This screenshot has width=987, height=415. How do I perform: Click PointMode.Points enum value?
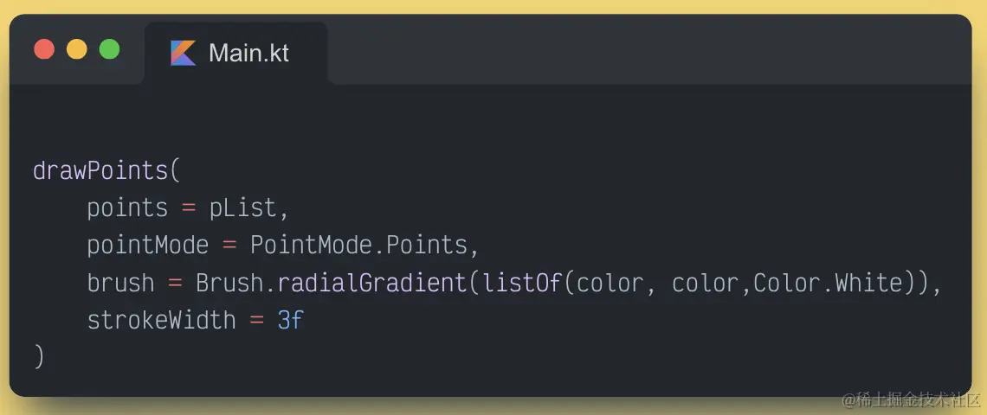(x=358, y=246)
